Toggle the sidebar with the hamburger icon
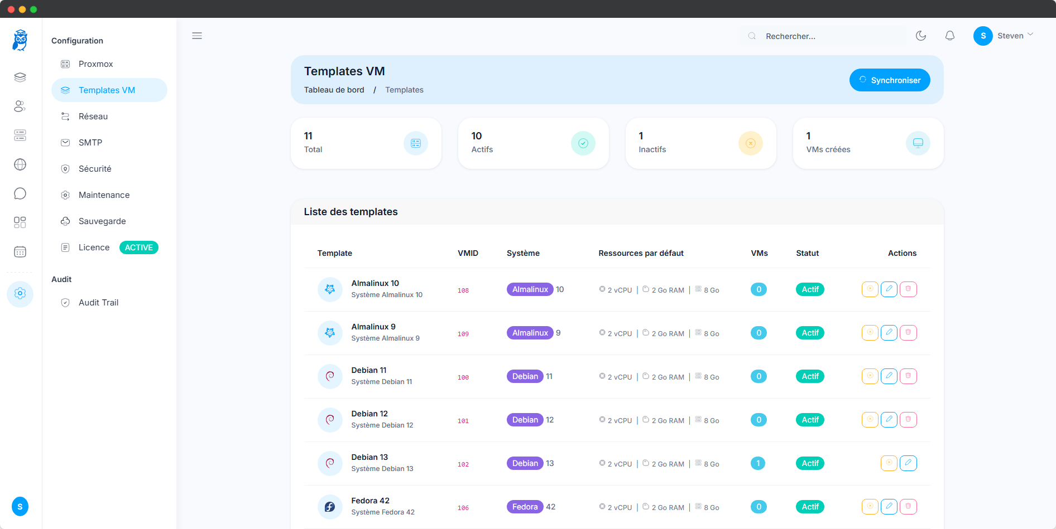 (x=197, y=36)
